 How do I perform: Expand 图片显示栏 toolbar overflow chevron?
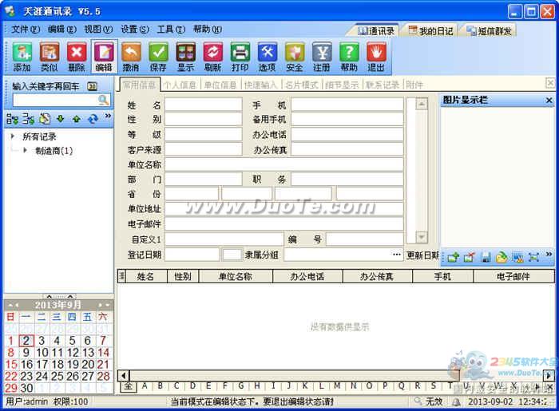tap(549, 254)
